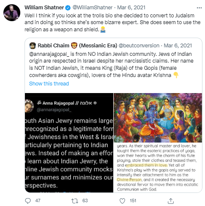Click the retweet icon
This screenshot has height=206, width=205.
74,201
